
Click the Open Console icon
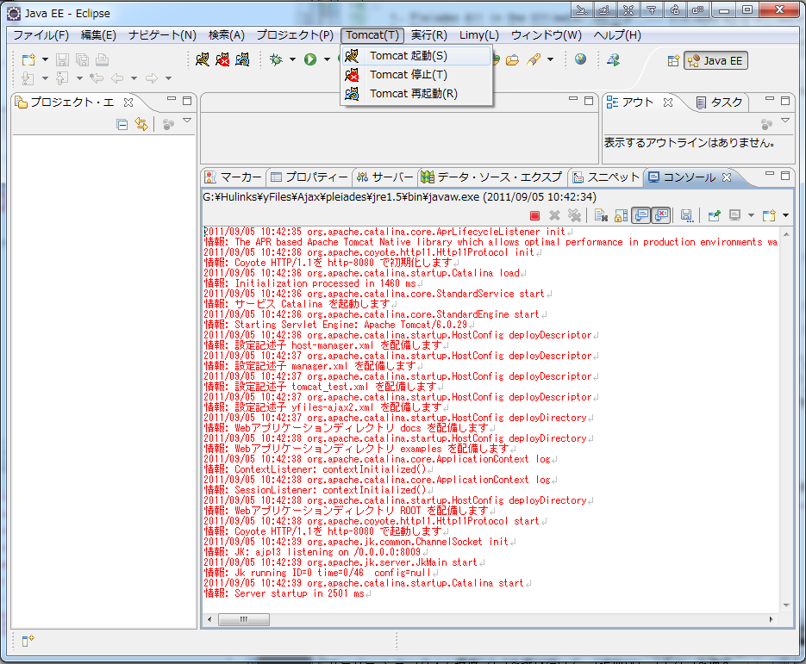[x=769, y=215]
